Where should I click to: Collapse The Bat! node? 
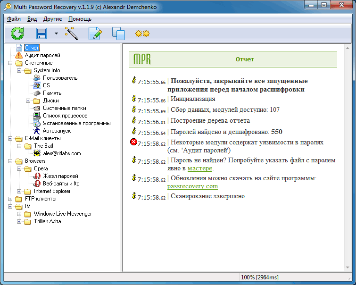click(x=19, y=146)
